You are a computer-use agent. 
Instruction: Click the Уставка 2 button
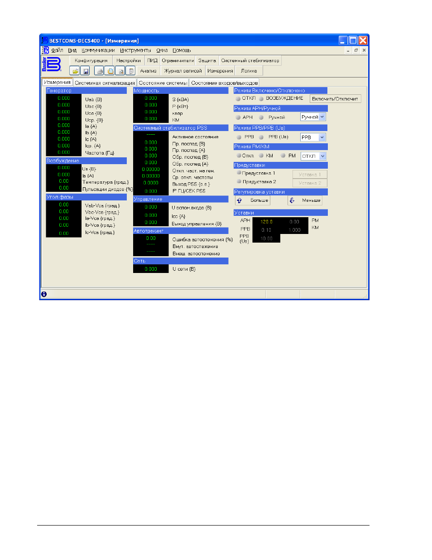[x=310, y=183]
